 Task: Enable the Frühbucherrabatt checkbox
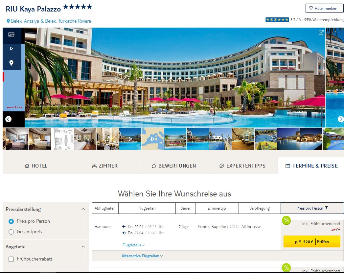pos(11,259)
